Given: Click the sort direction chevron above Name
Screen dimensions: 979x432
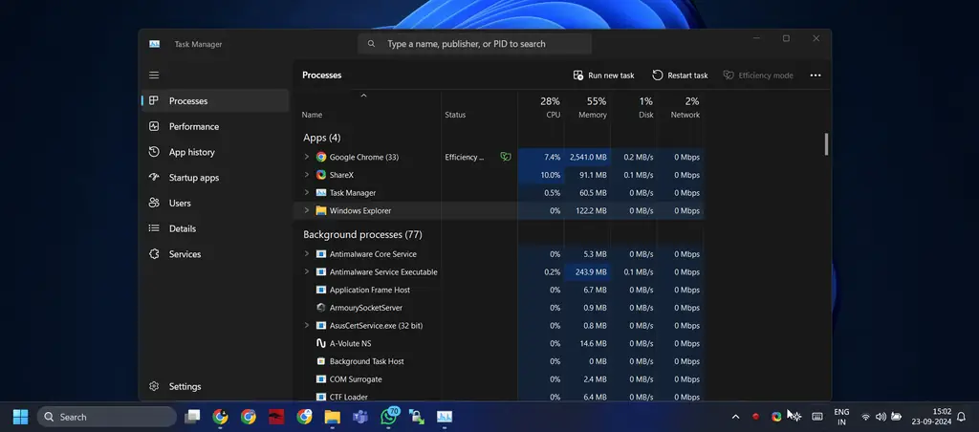Looking at the screenshot, I should (364, 96).
